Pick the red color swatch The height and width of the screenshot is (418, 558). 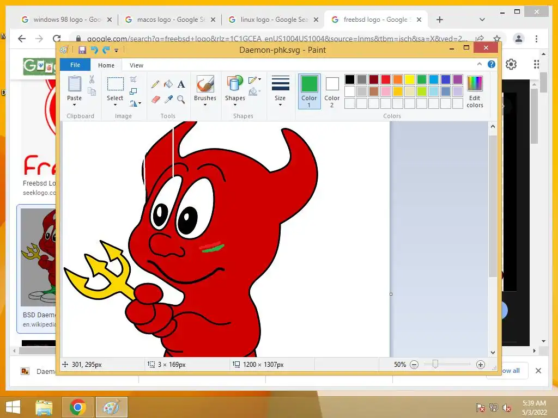[x=386, y=79]
